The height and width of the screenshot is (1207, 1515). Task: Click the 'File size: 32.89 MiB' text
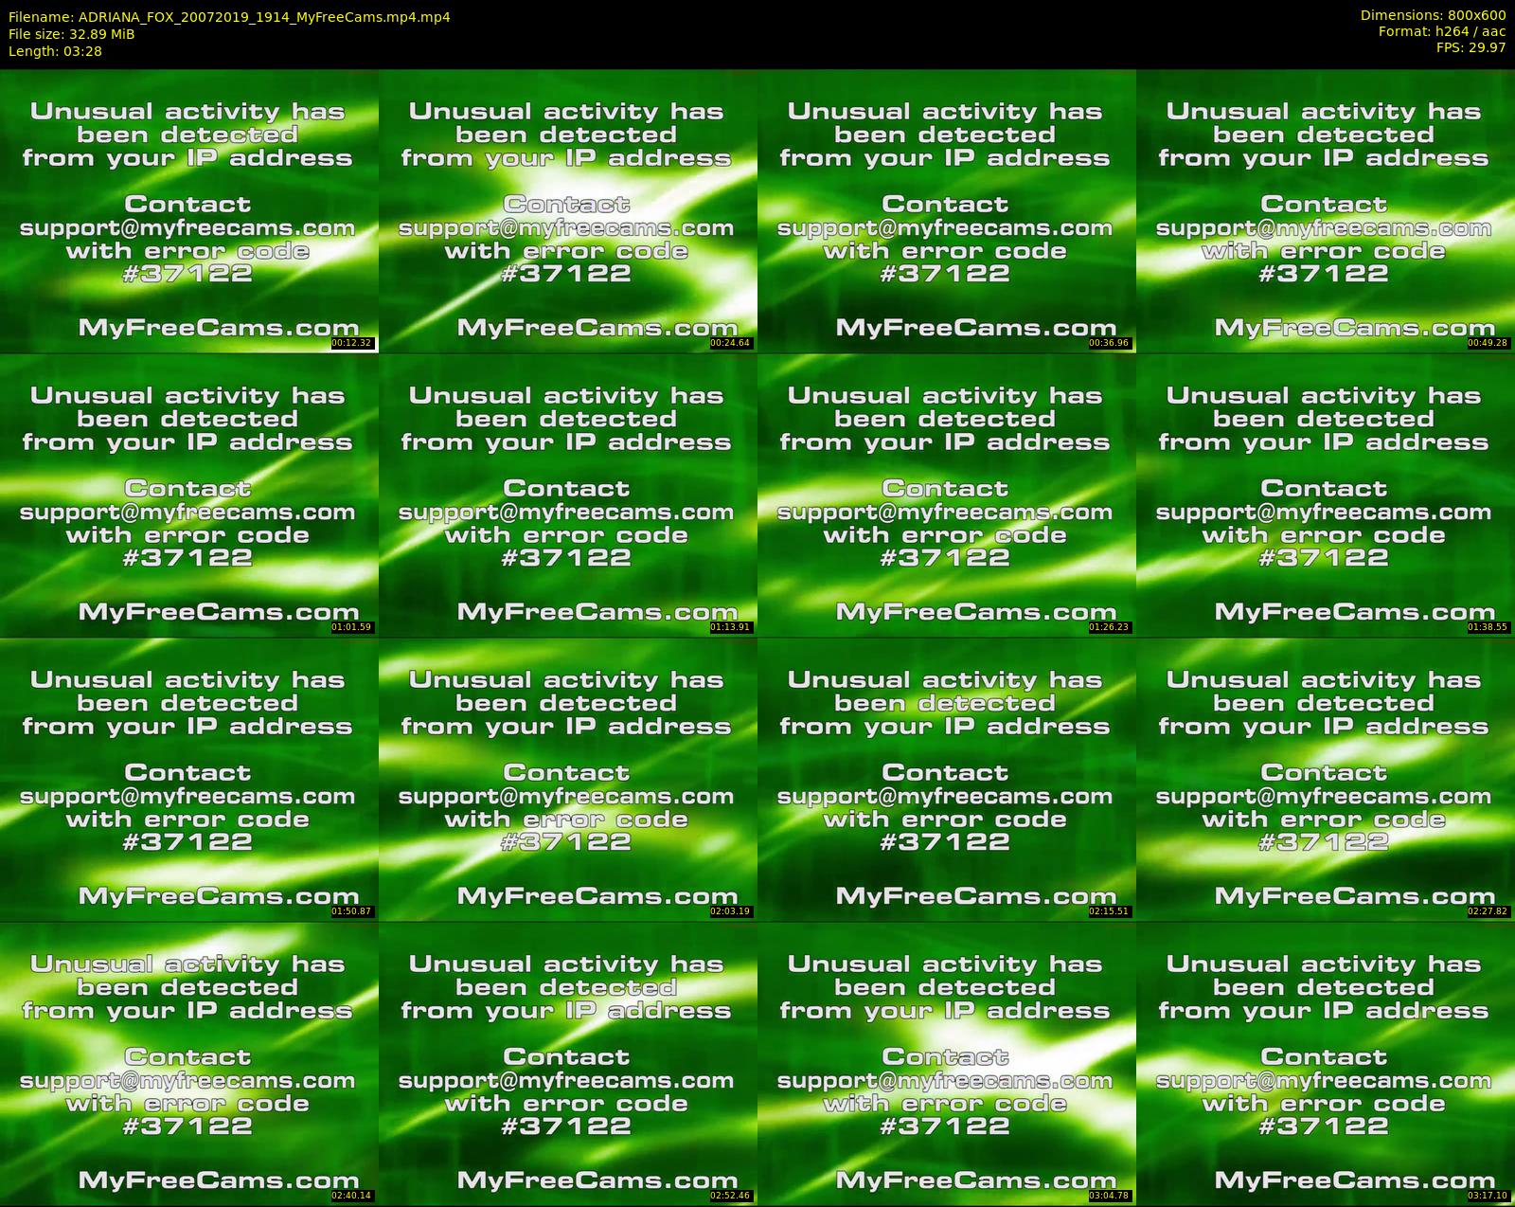71,34
